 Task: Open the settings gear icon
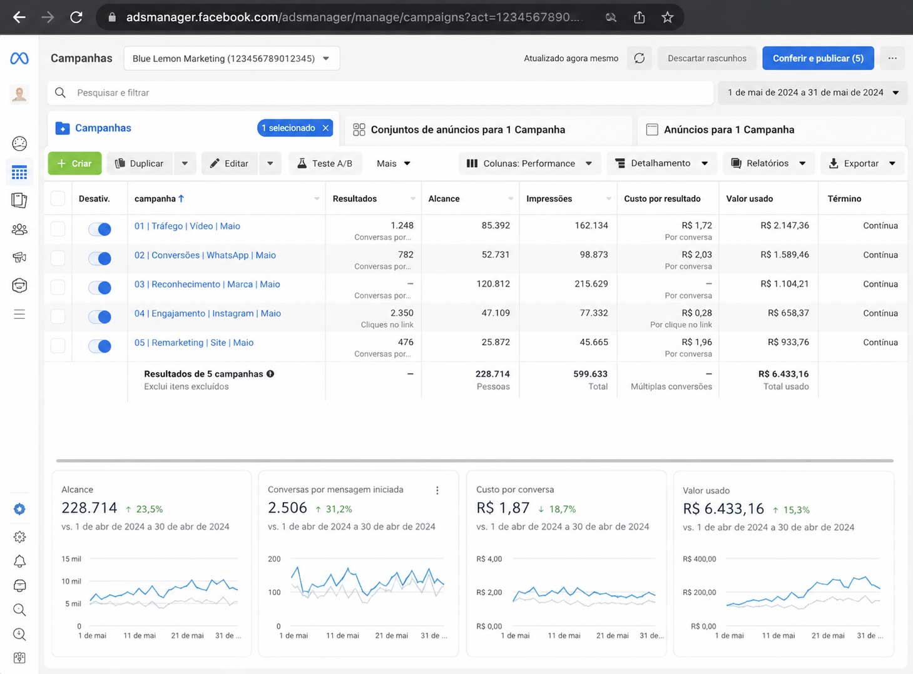pyautogui.click(x=19, y=536)
